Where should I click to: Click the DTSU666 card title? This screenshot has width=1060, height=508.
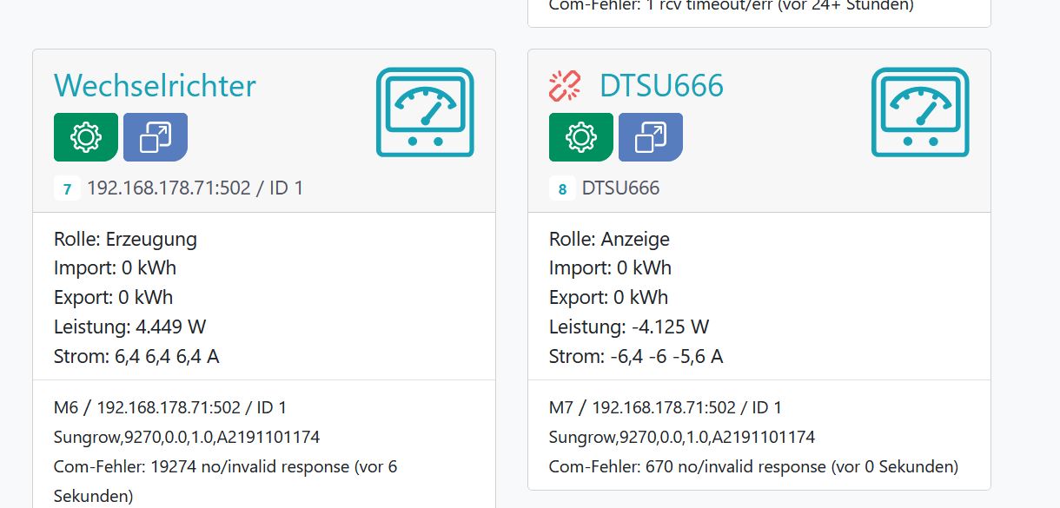661,85
